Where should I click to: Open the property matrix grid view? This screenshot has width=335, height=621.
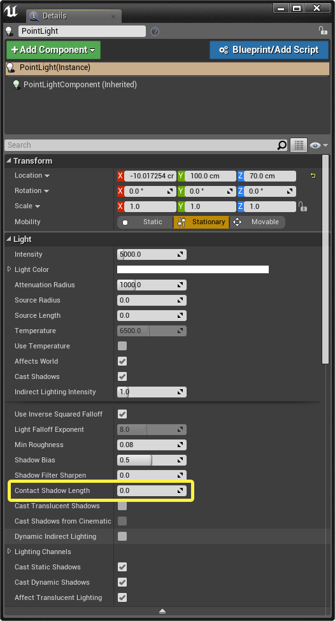coord(299,145)
